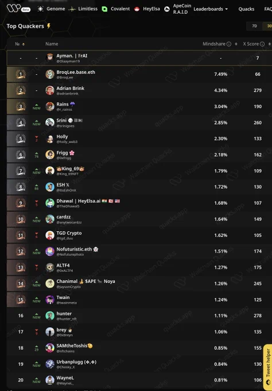
Task: Open the Covalent green icon
Action: click(104, 9)
